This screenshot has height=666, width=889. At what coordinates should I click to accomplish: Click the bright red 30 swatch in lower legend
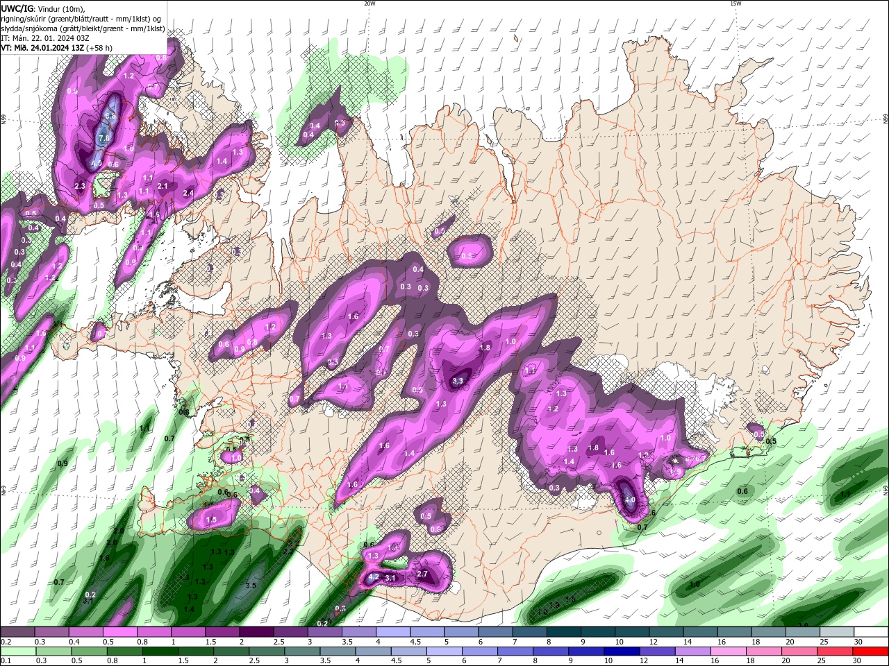click(871, 651)
